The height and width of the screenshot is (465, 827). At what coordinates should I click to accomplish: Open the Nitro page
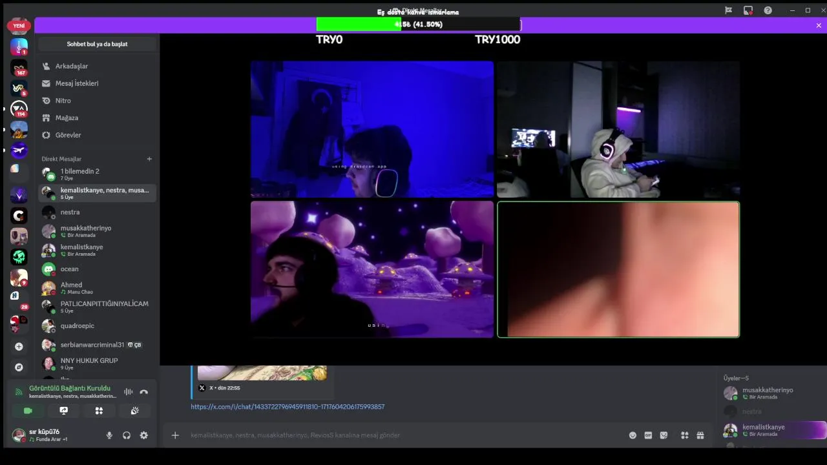(97, 101)
